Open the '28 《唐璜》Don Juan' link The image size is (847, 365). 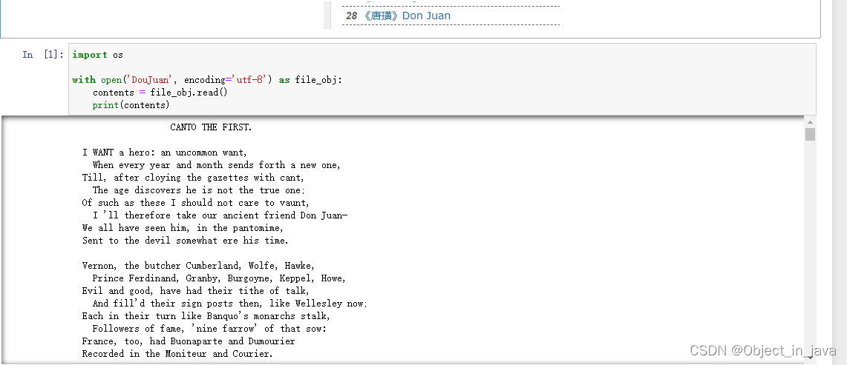[398, 16]
